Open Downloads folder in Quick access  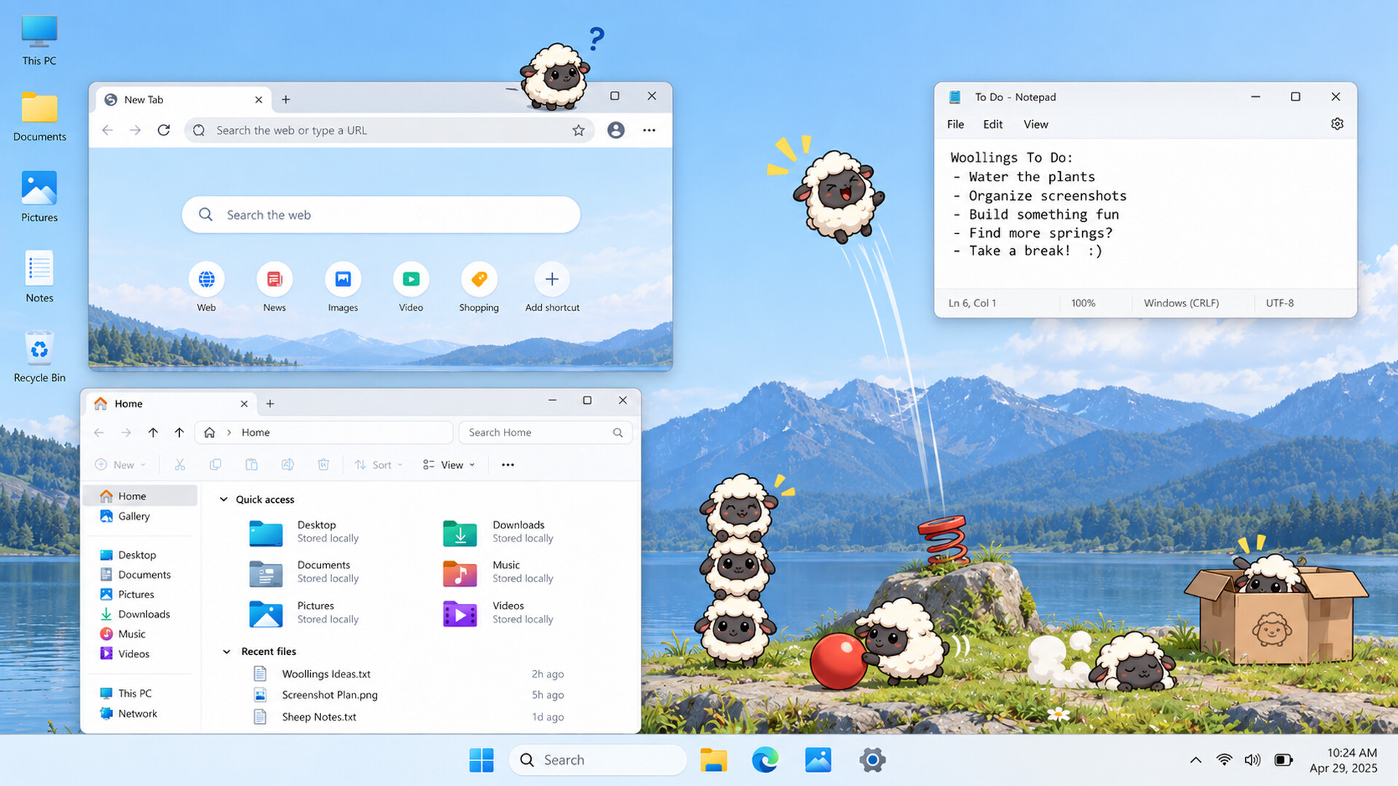click(499, 532)
